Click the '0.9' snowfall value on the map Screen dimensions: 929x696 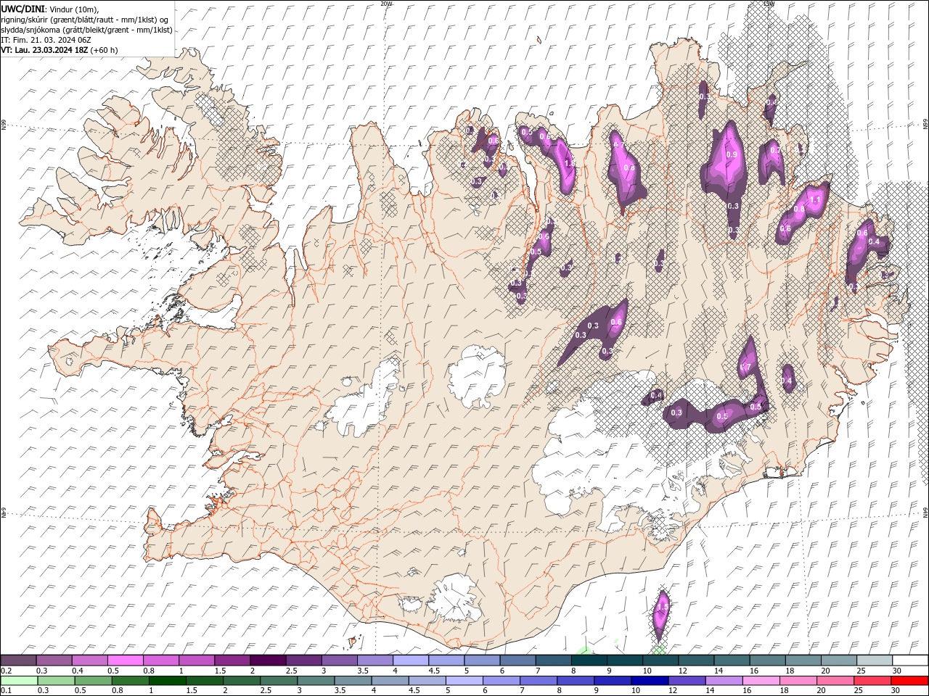pyautogui.click(x=732, y=154)
